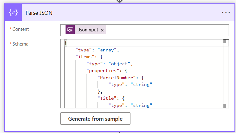Click the schema scrollbar down arrow
The image size is (236, 133).
(x=225, y=106)
